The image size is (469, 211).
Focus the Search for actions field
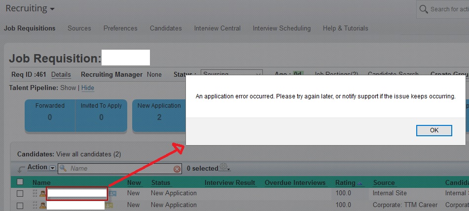coord(449,9)
